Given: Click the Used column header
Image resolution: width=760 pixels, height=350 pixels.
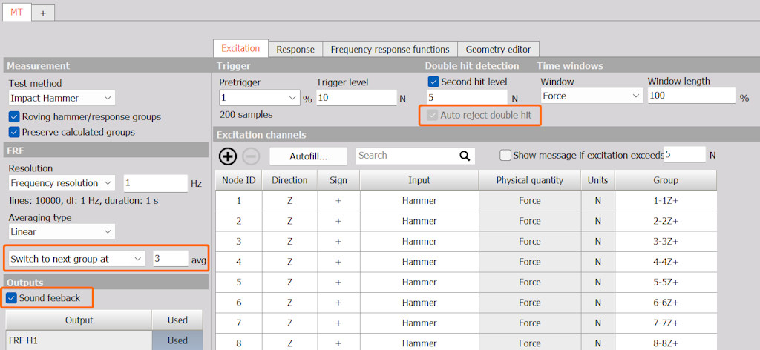Looking at the screenshot, I should [177, 320].
